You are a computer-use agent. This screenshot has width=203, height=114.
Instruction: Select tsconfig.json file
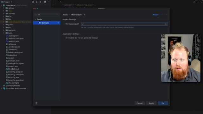coord(14,77)
